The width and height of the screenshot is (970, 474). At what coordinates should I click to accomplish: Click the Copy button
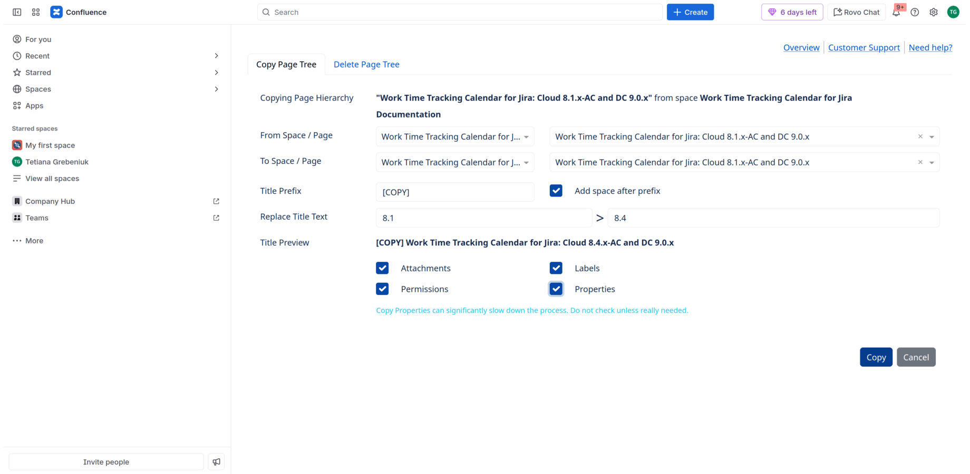click(876, 357)
